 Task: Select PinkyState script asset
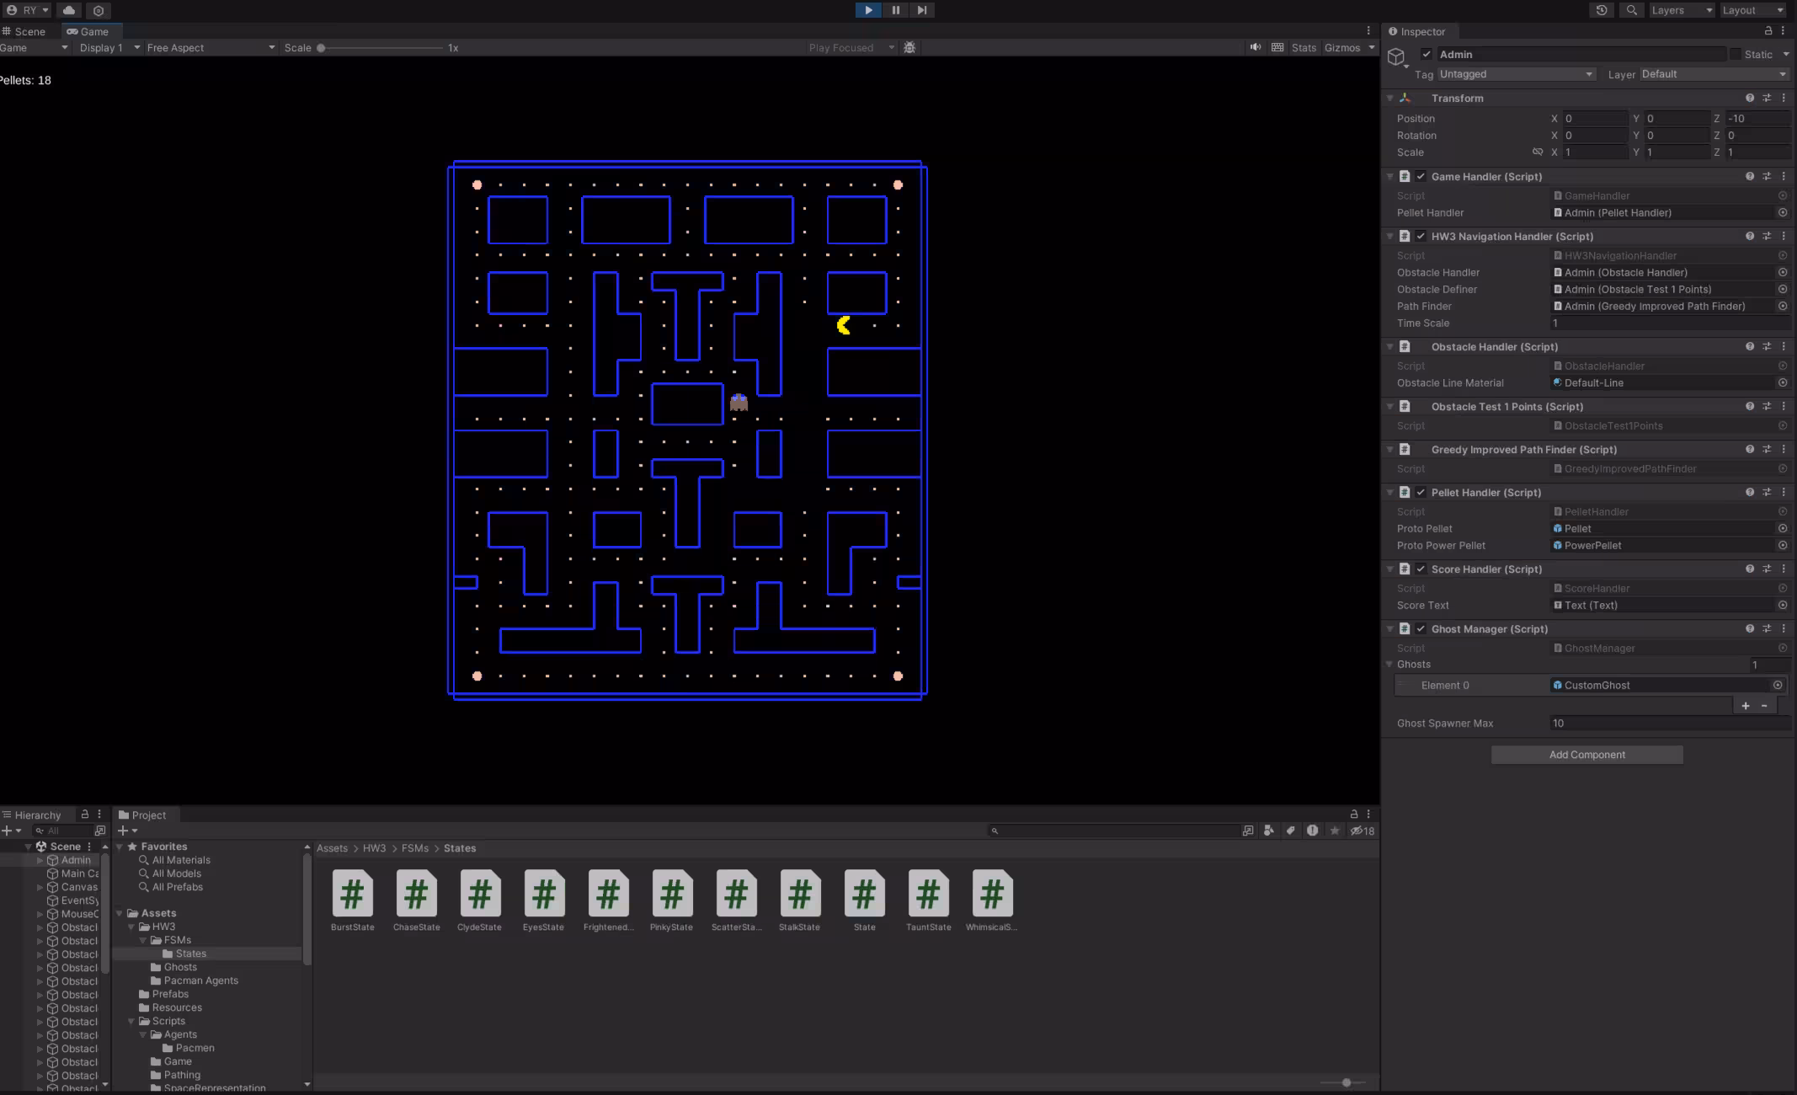[671, 900]
